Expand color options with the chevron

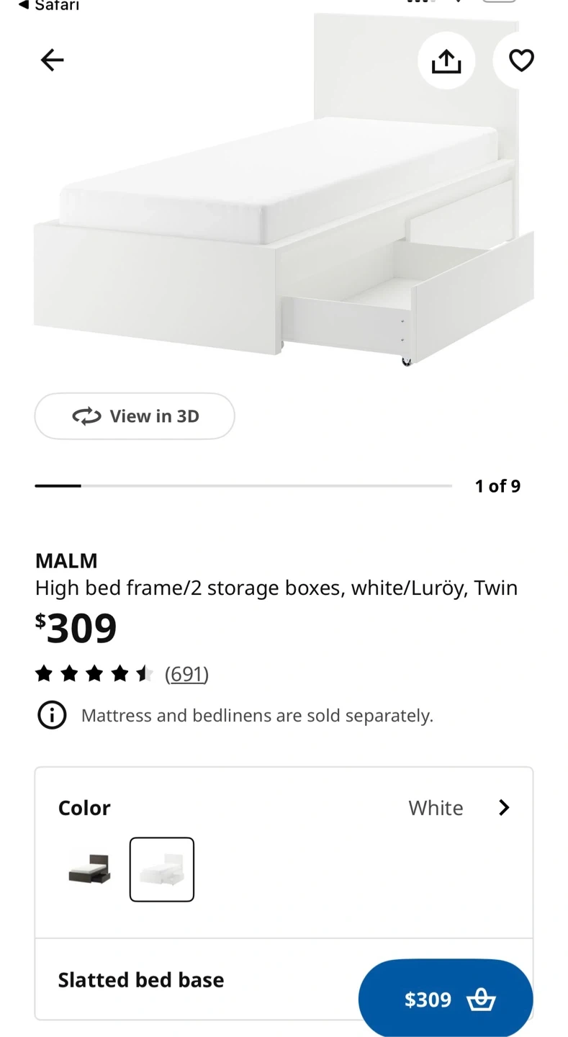coord(504,807)
